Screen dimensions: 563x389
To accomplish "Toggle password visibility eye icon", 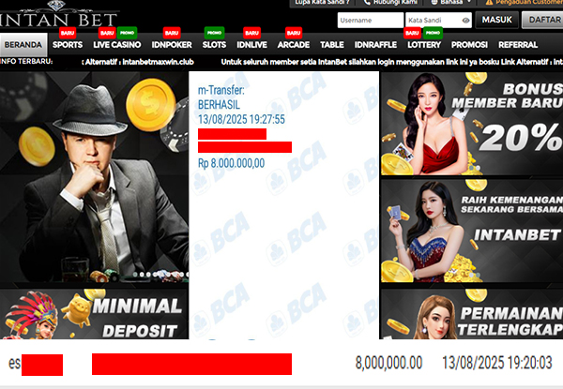I will pyautogui.click(x=465, y=21).
